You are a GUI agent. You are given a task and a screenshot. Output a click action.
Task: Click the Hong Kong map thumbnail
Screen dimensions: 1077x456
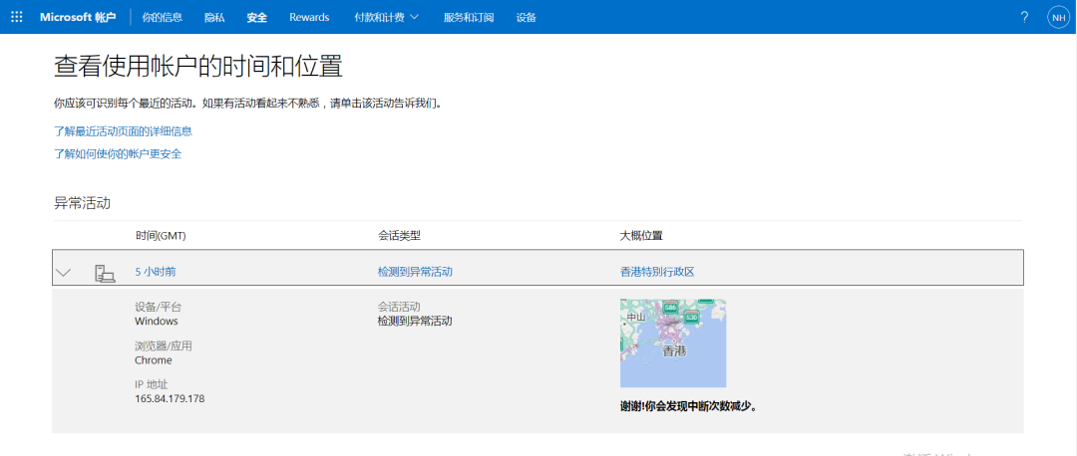[x=673, y=342]
